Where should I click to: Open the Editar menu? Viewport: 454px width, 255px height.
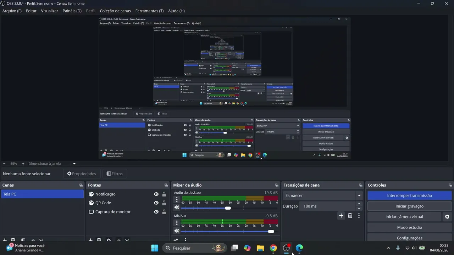point(31,11)
